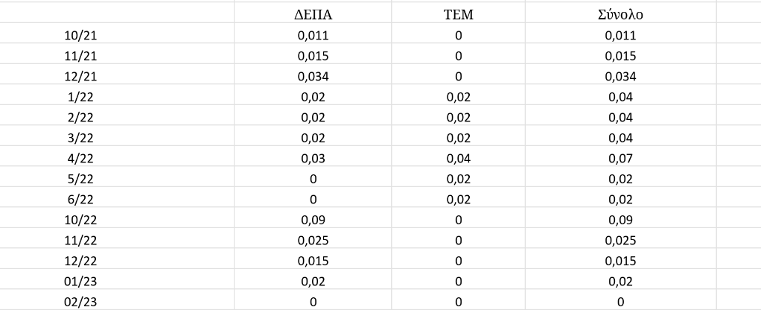
Task: Select Σύνολο value 0,07
Action: [x=620, y=159]
